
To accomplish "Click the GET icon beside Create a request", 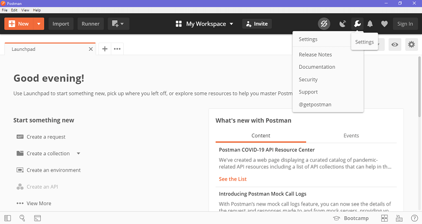I will click(20, 137).
